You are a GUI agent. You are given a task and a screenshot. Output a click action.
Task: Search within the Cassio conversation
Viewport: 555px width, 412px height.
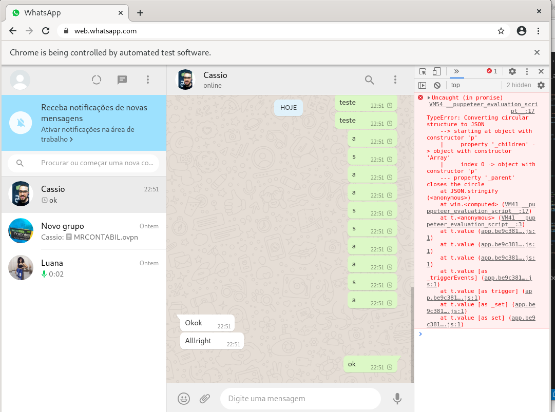pyautogui.click(x=369, y=80)
